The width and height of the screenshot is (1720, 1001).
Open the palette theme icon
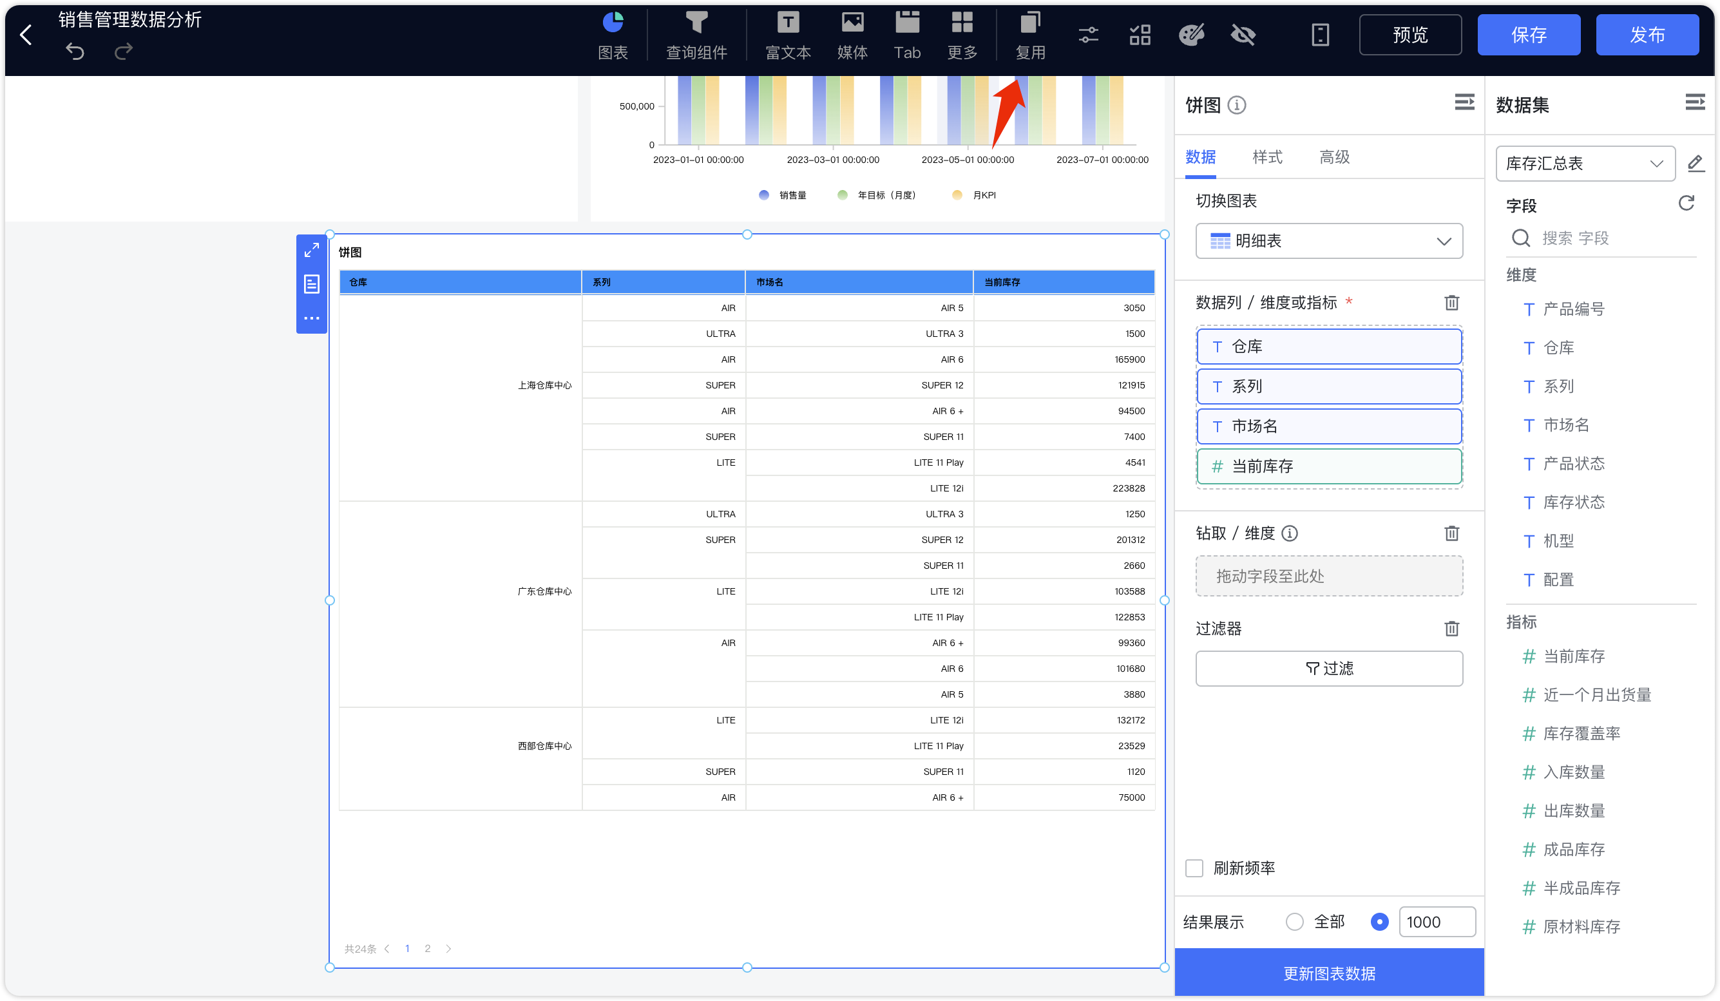click(x=1192, y=35)
